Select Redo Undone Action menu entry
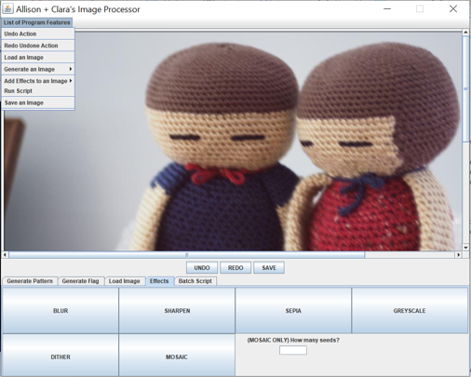471x377 pixels. pos(38,46)
